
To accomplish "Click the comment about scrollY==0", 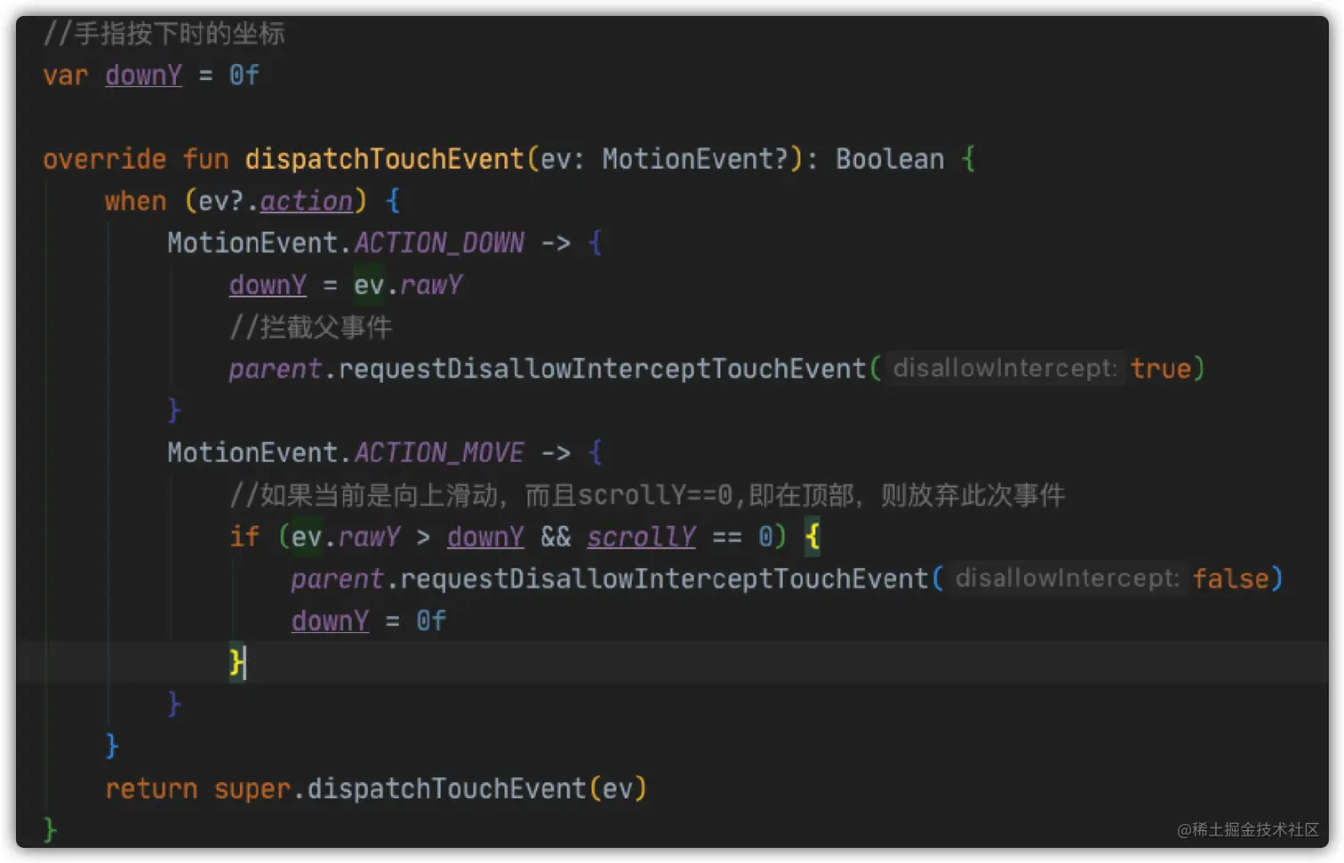I will pyautogui.click(x=647, y=495).
